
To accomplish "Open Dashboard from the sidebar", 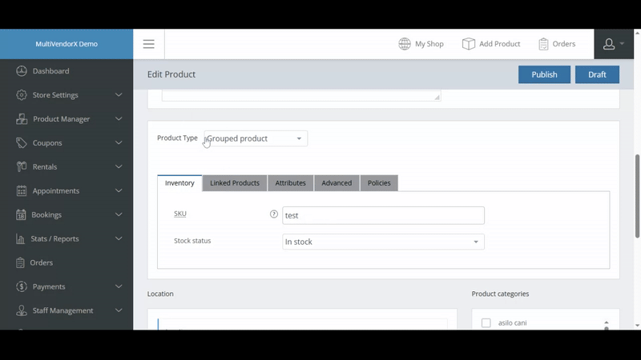I will point(50,71).
